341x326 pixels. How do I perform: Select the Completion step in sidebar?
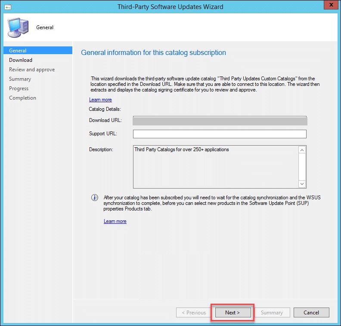23,98
